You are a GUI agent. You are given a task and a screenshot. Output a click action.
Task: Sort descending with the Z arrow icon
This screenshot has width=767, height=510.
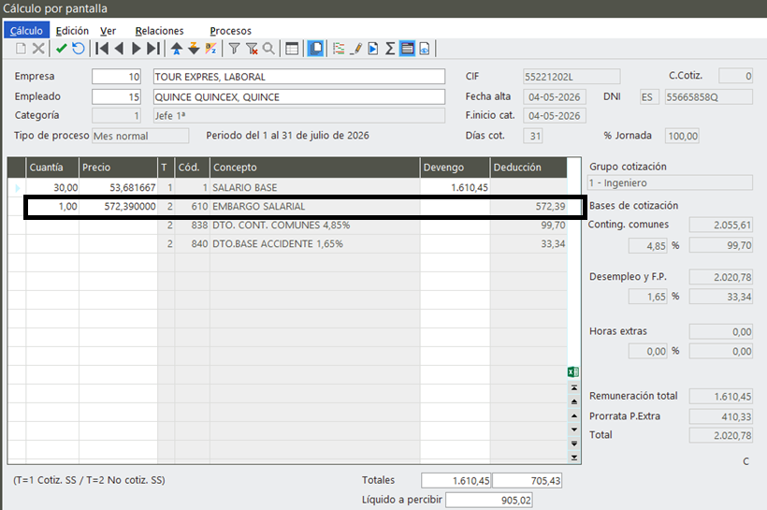(x=194, y=49)
